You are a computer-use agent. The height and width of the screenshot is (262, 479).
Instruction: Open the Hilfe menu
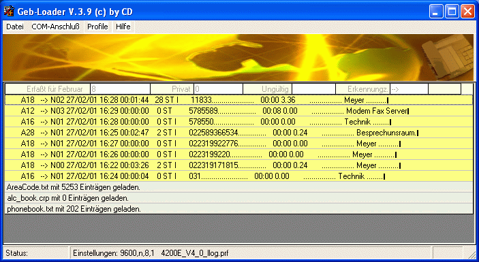(123, 27)
